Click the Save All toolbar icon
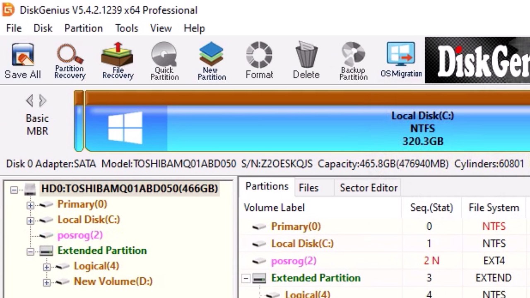 (23, 61)
